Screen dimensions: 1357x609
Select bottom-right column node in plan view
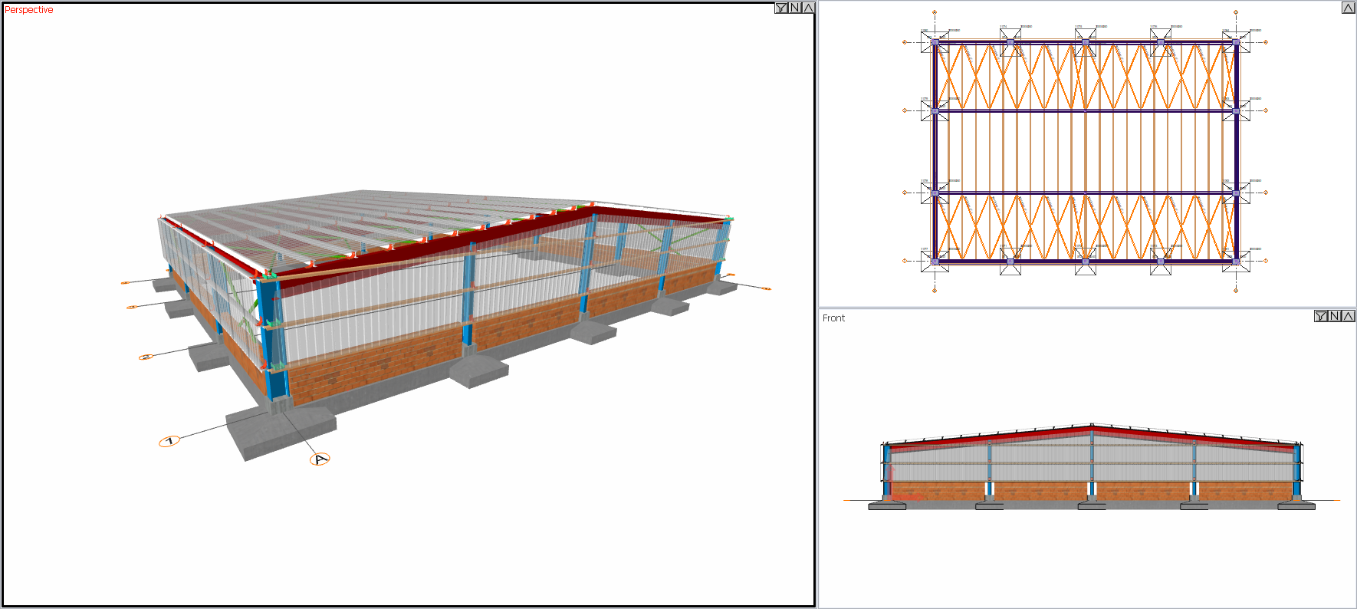click(x=1236, y=262)
